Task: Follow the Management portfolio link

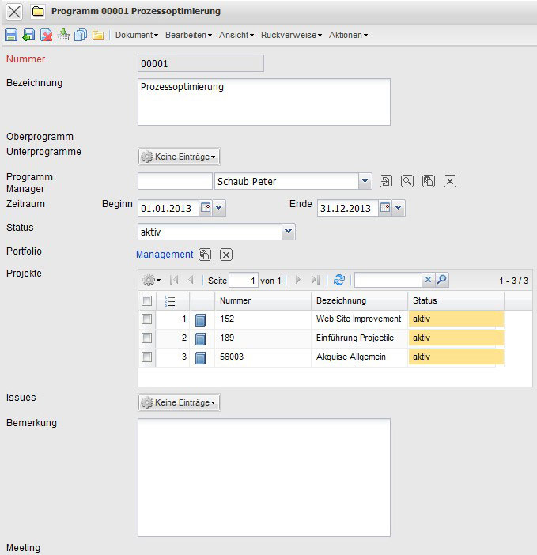Action: (165, 255)
